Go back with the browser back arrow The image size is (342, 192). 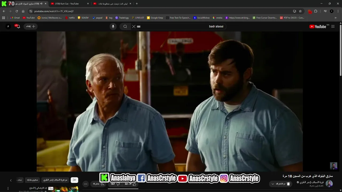[4, 11]
